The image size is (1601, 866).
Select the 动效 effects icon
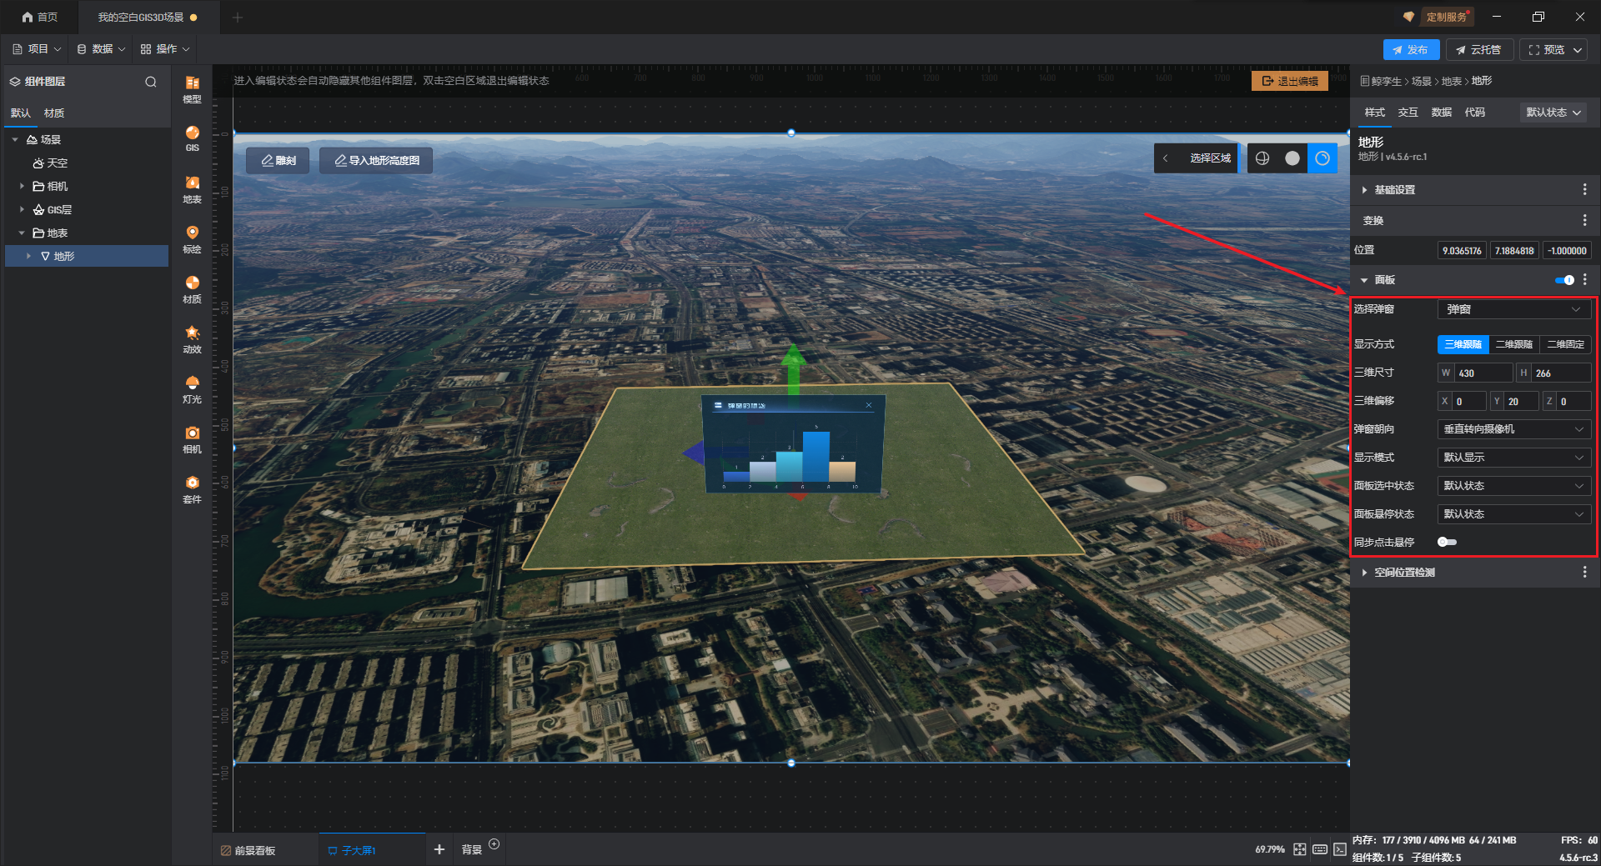coord(192,338)
